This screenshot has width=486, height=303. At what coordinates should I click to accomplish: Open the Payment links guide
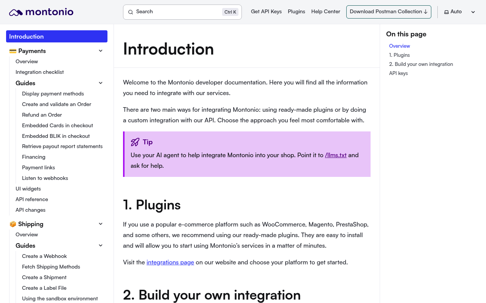(38, 167)
